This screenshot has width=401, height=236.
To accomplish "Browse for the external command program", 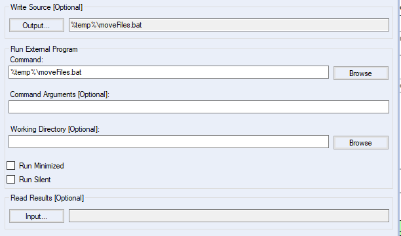I will tap(361, 73).
